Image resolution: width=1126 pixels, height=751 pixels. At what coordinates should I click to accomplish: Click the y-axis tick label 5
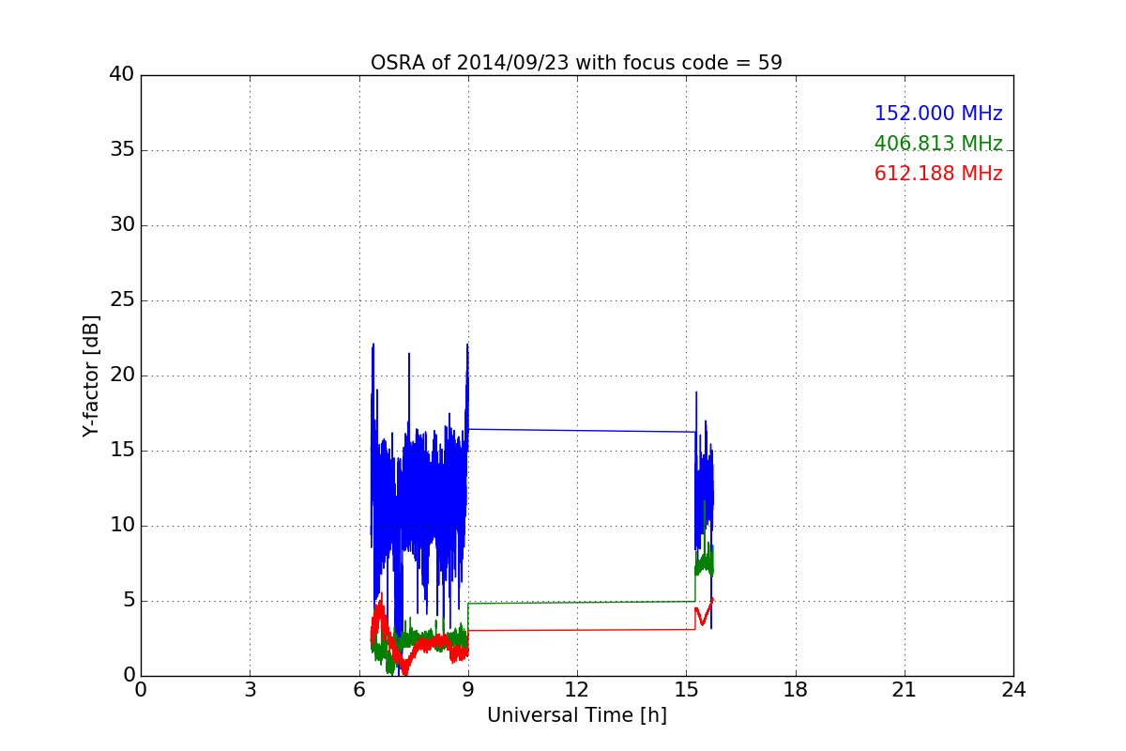click(128, 601)
